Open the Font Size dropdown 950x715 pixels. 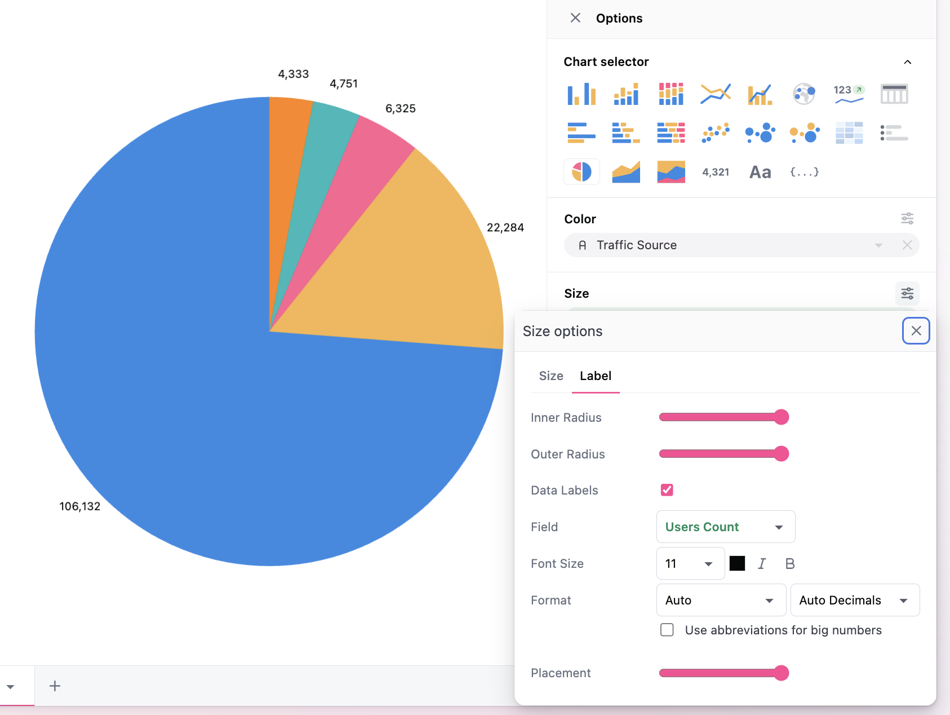point(690,563)
